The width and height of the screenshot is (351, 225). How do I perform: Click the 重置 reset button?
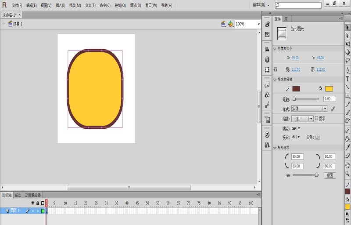[330, 175]
